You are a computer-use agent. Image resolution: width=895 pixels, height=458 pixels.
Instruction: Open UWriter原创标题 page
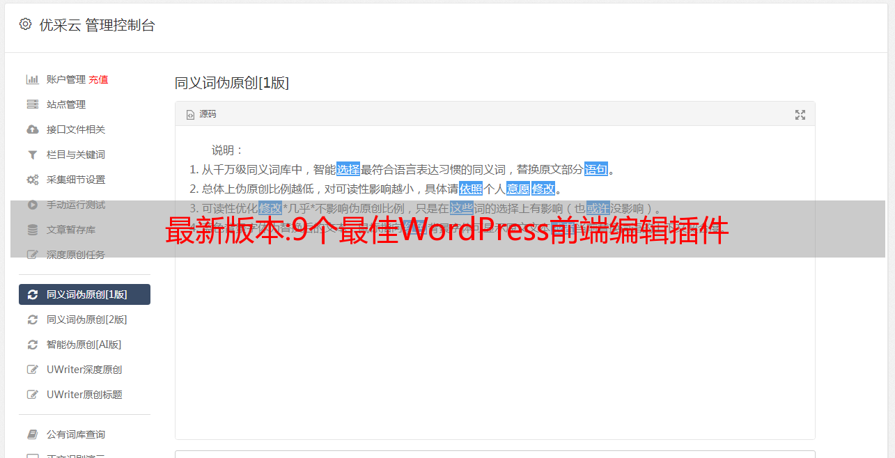(x=84, y=395)
